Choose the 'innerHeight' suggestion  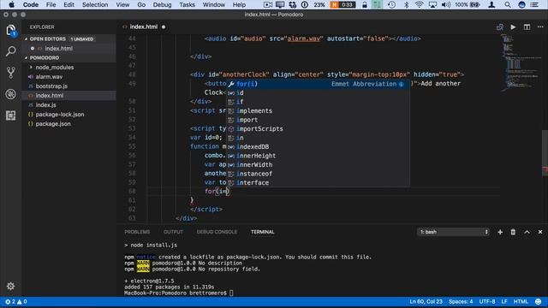[318, 156]
